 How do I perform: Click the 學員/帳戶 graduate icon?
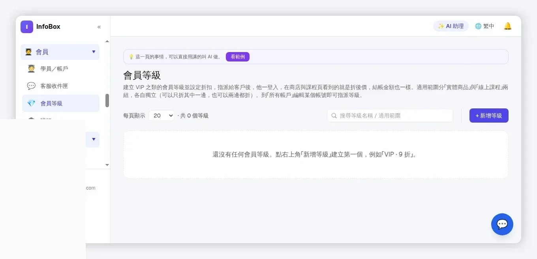[31, 69]
